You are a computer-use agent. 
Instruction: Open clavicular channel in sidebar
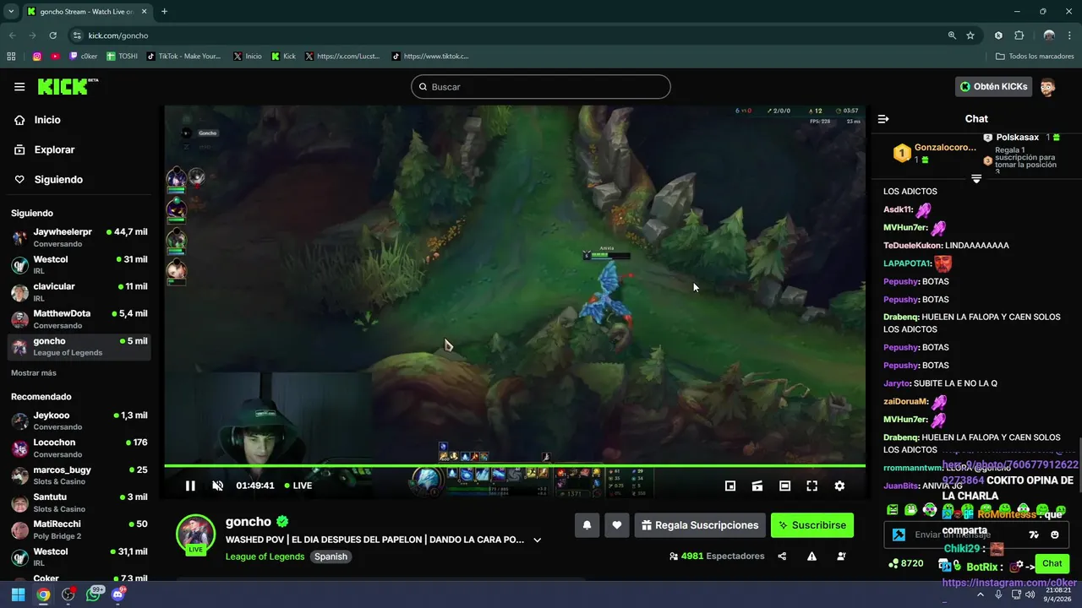click(79, 292)
